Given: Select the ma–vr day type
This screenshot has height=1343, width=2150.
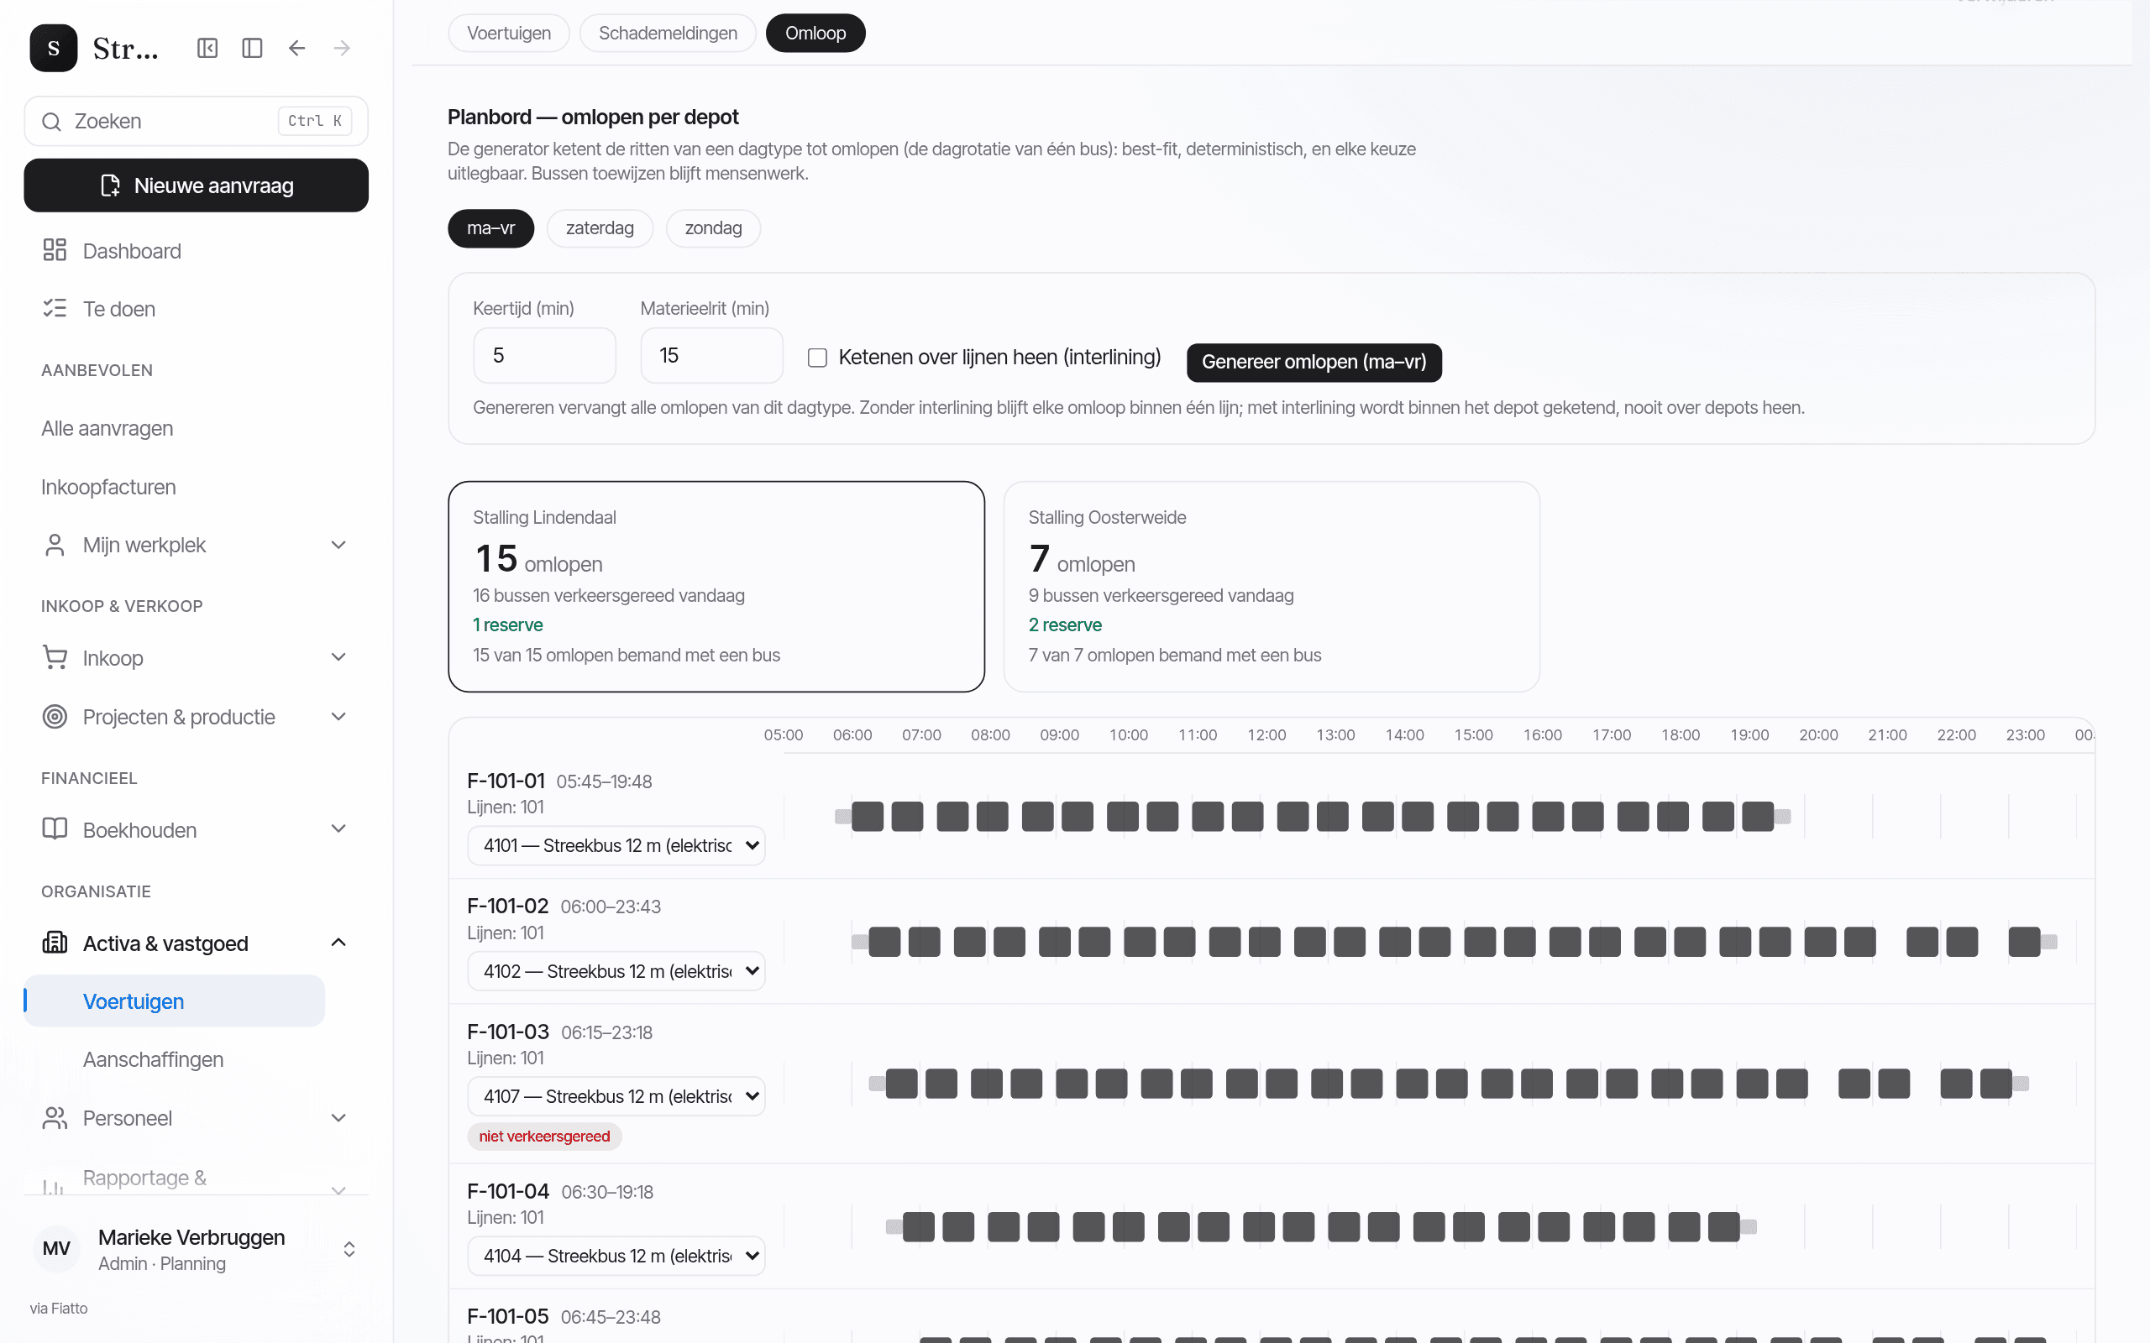Looking at the screenshot, I should (491, 228).
